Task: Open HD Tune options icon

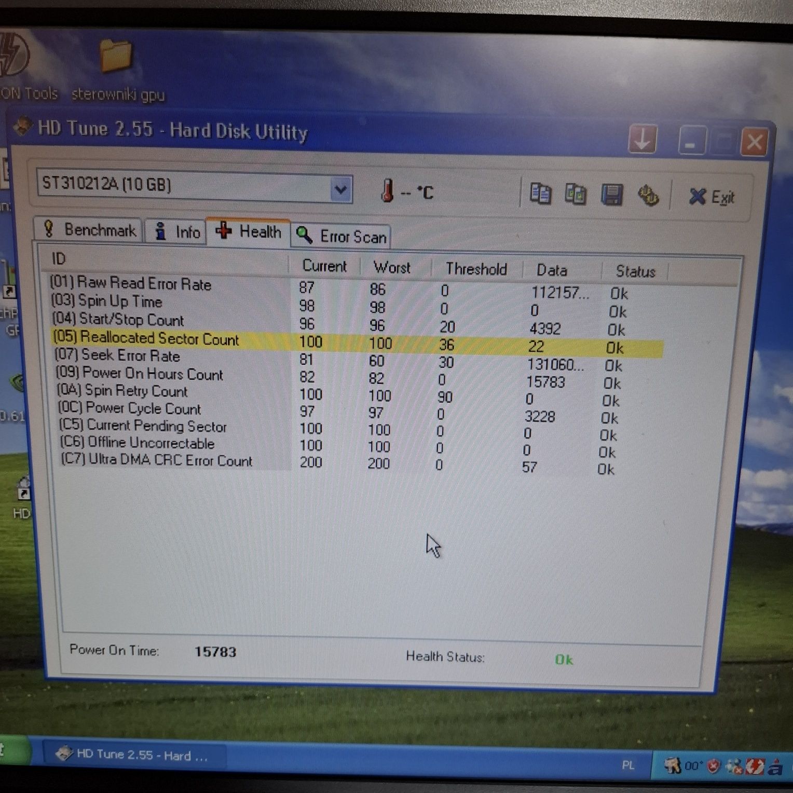Action: click(648, 196)
